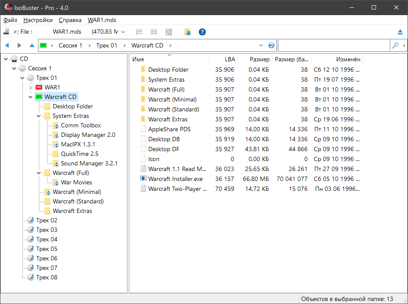Viewport: 408px width, 304px height.
Task: Collapse the Warcraft (Full) tree node
Action: (x=39, y=173)
